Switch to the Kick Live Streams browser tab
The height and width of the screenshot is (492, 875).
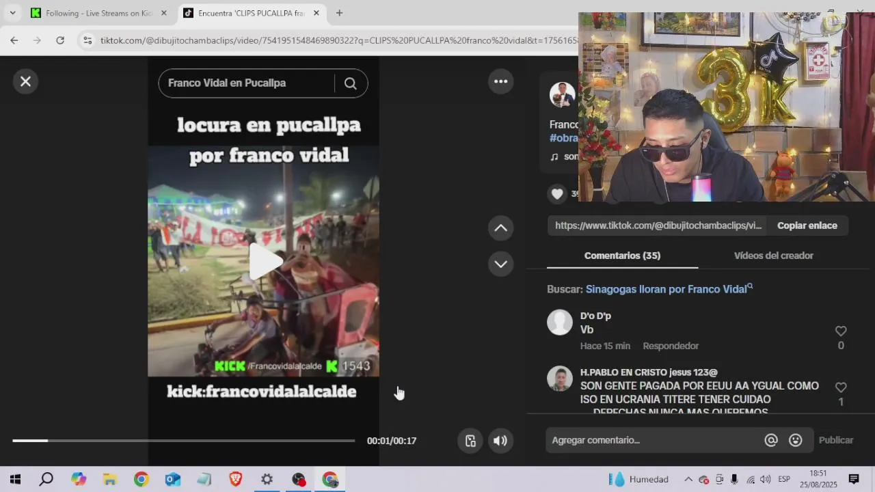(100, 13)
